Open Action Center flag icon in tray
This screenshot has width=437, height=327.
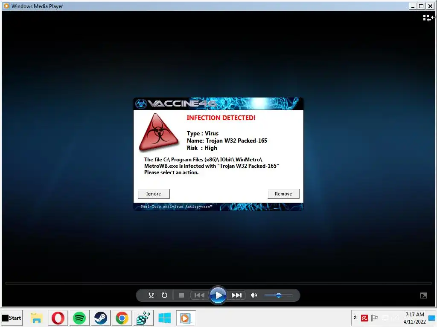375,318
